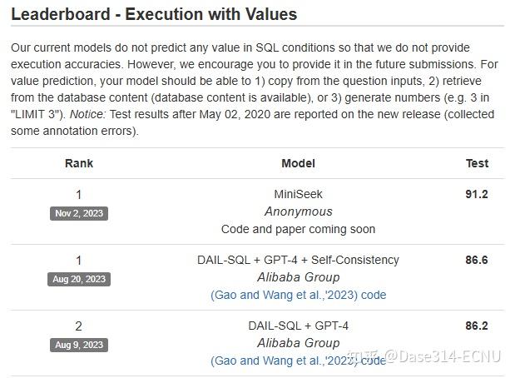The height and width of the screenshot is (378, 515).
Task: Click the "Leaderboard - Execution with Values" heading
Action: tap(154, 14)
